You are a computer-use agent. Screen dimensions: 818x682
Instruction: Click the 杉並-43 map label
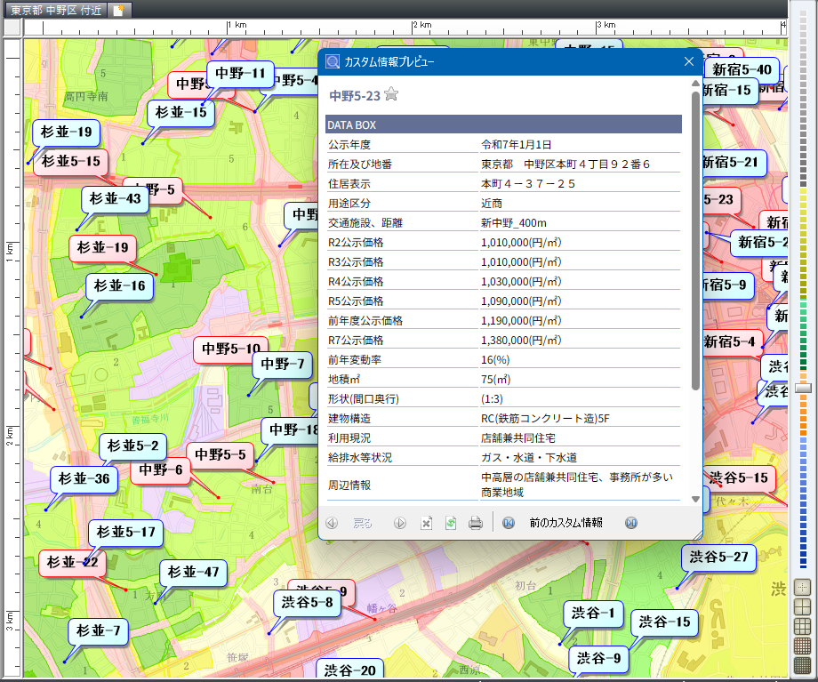click(116, 199)
